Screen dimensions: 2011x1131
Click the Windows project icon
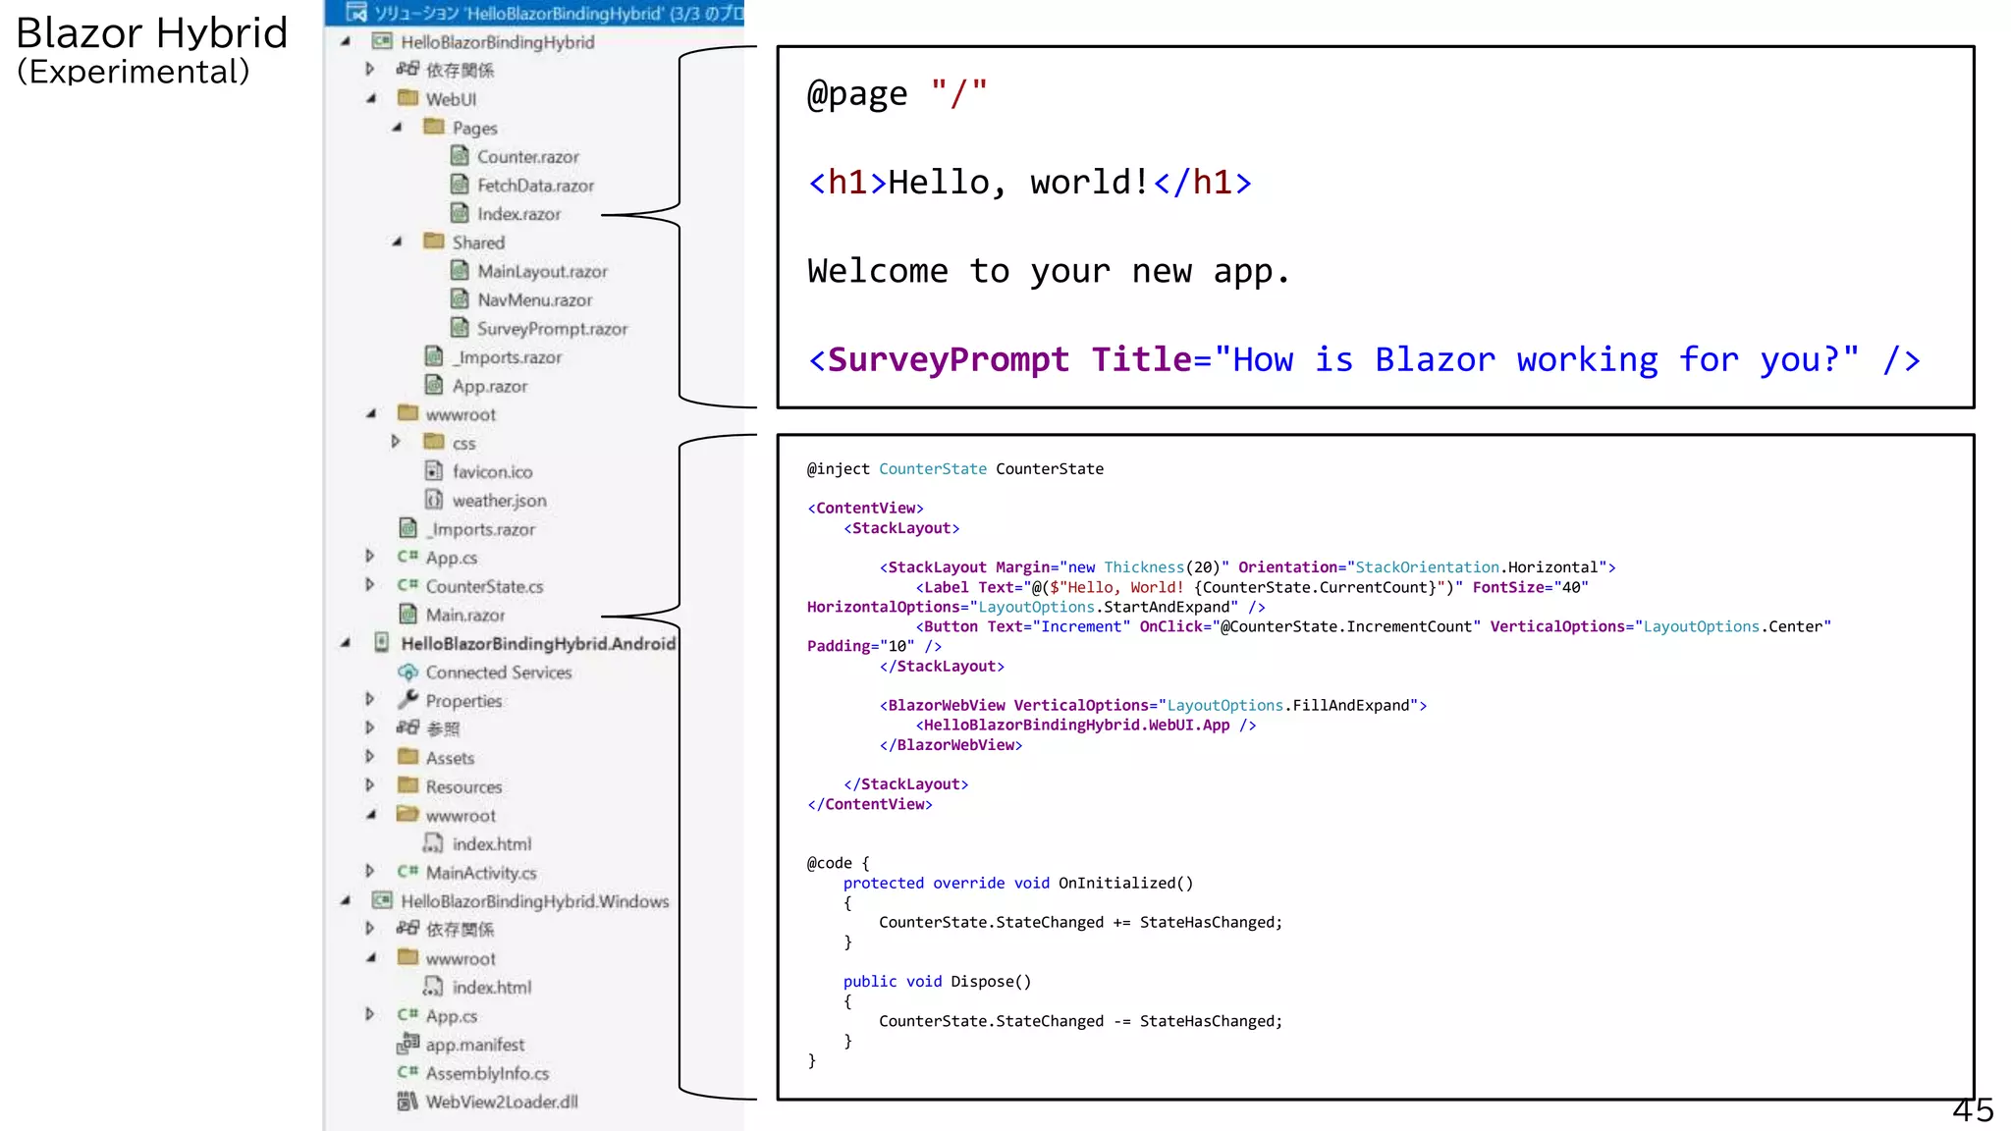[383, 900]
